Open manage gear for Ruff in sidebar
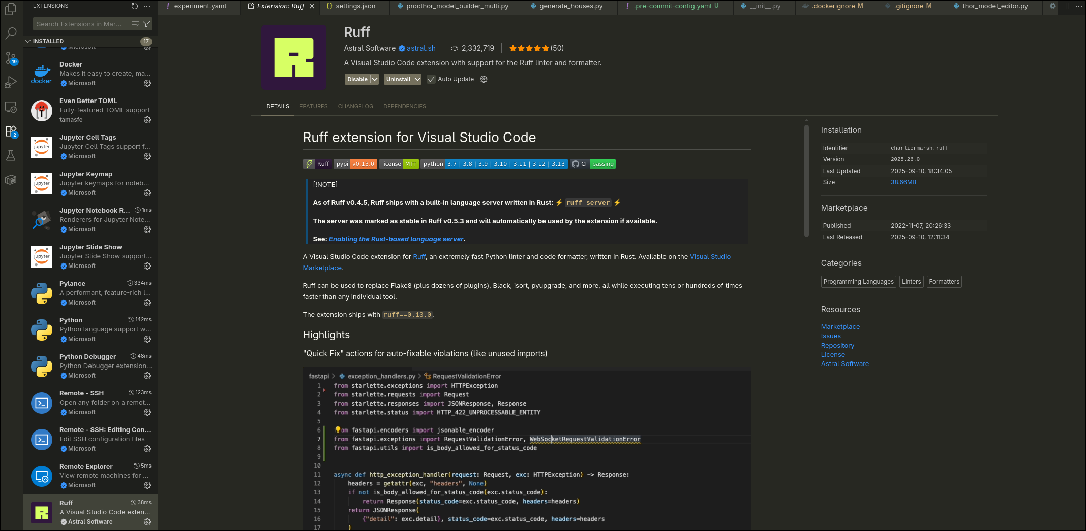This screenshot has height=531, width=1086. pyautogui.click(x=147, y=522)
